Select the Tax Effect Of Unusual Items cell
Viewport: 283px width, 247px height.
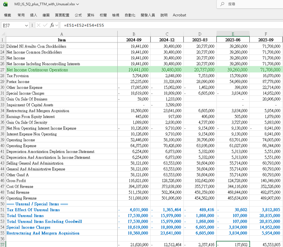click(62, 210)
